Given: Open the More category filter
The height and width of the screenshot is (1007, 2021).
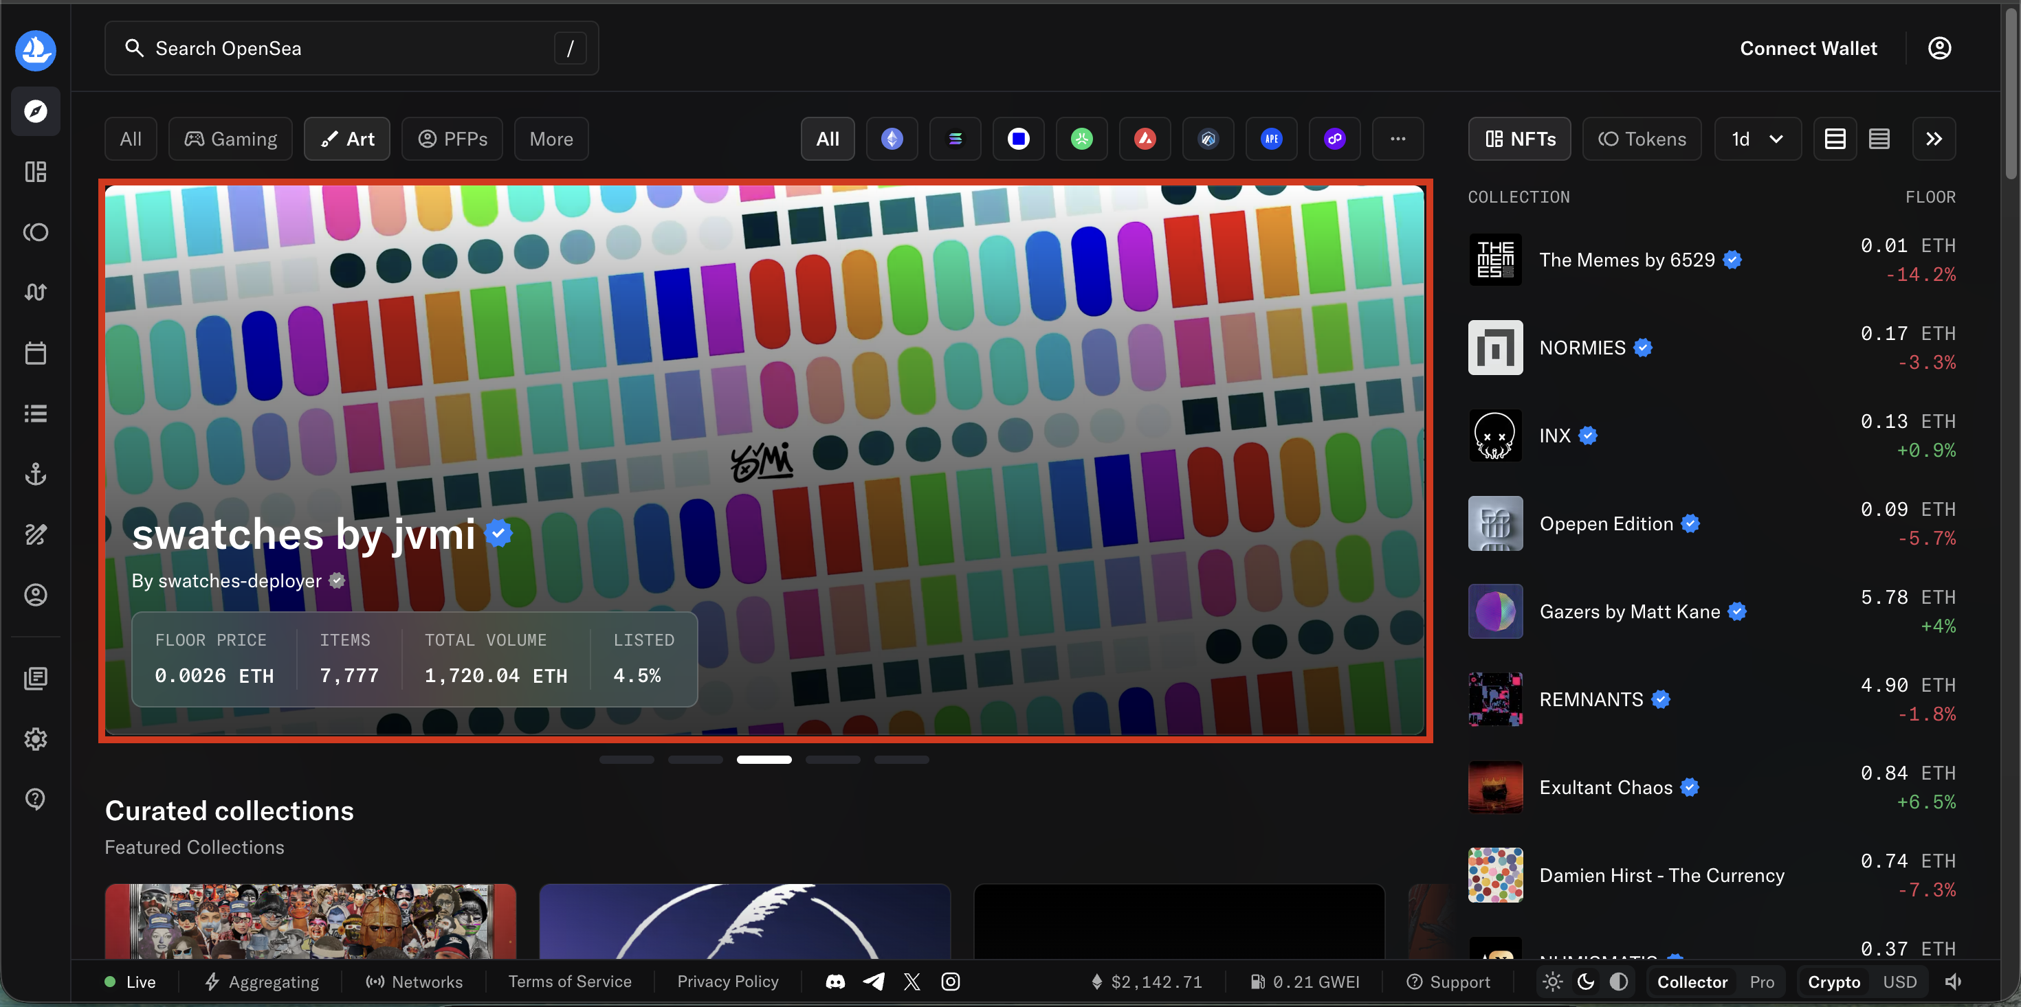Looking at the screenshot, I should (551, 139).
